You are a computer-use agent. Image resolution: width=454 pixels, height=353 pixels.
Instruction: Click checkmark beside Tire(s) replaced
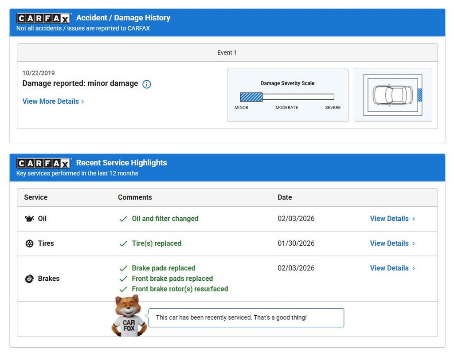click(x=123, y=243)
